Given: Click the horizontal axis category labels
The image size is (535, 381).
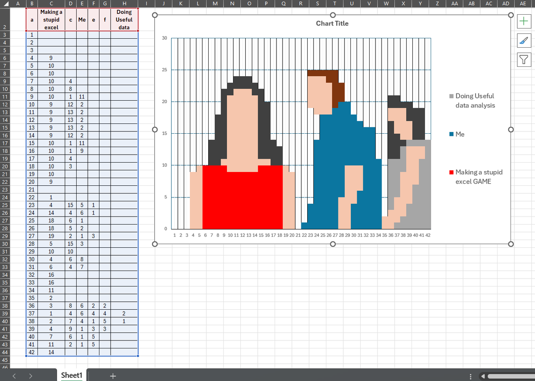Looking at the screenshot, I should coord(302,235).
